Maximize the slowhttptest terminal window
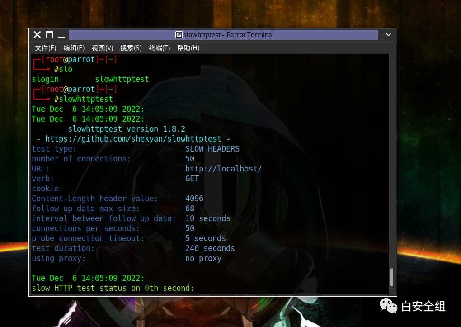Screen dimensions: 461x327 click(49, 35)
